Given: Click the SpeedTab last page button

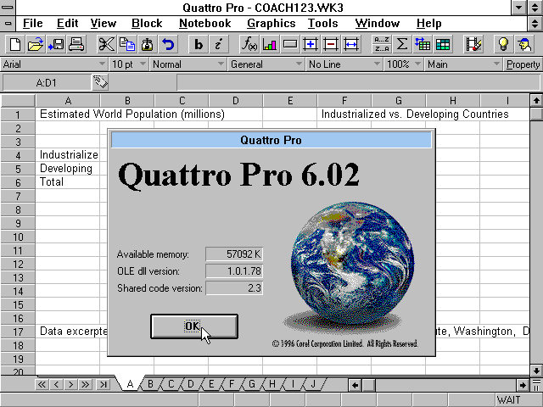Looking at the screenshot, I should 104,384.
